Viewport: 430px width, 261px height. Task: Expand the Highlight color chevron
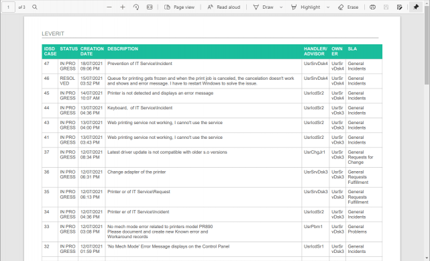click(x=328, y=7)
